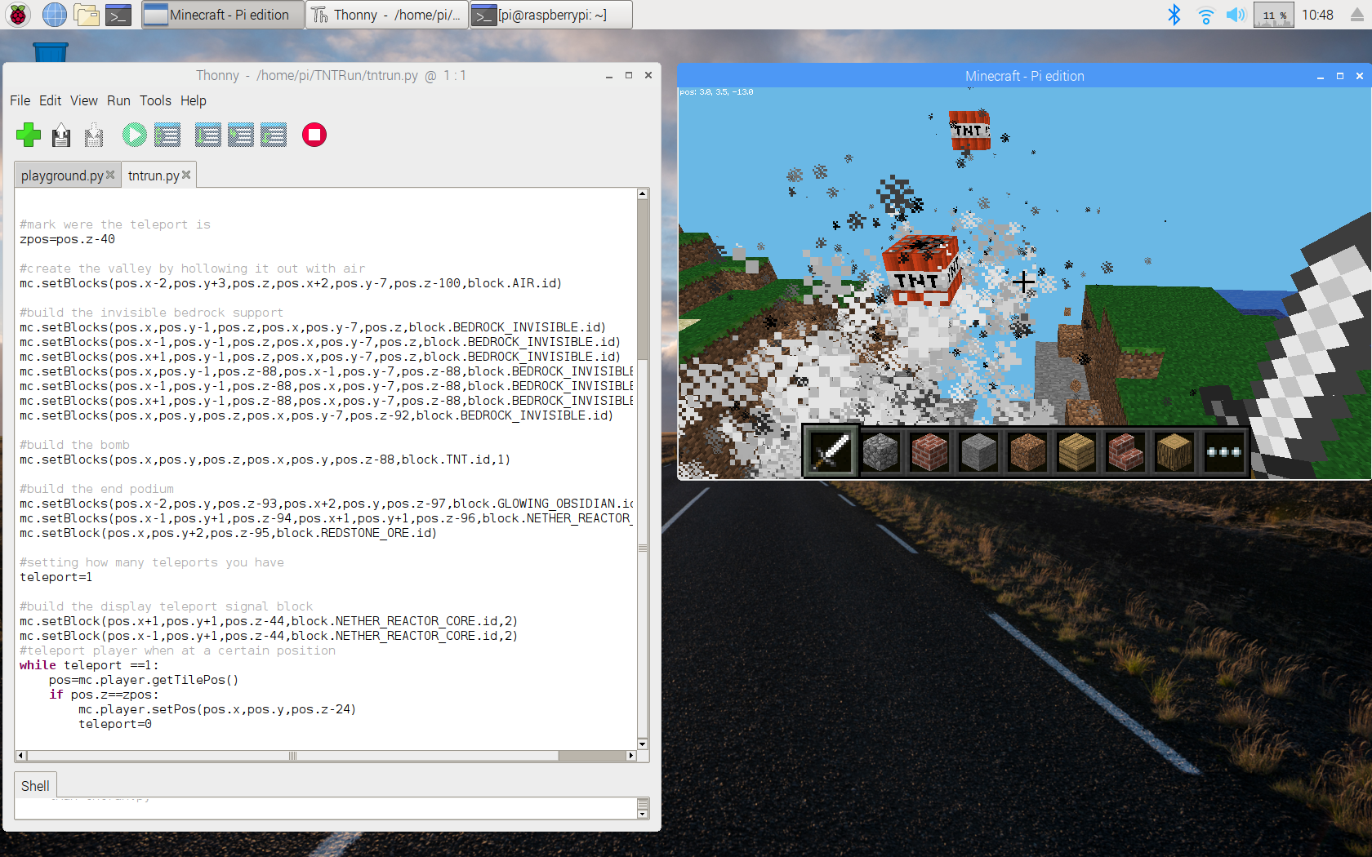
Task: Switch to the pi@raspberrypi terminal window
Action: 550,15
